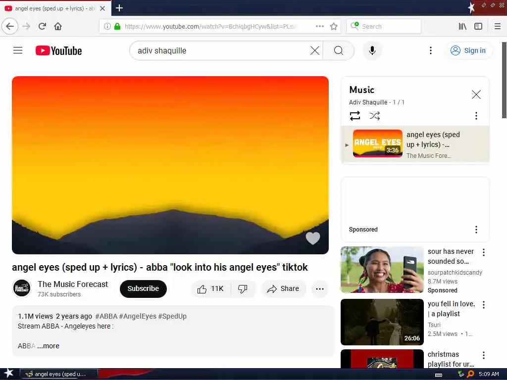Open the Sponsored ad options menu
Screen dimensions: 507x380
(x=476, y=230)
